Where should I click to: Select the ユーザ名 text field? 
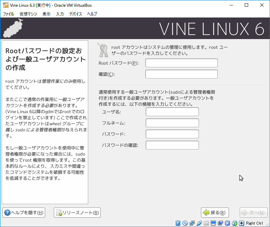(x=172, y=112)
